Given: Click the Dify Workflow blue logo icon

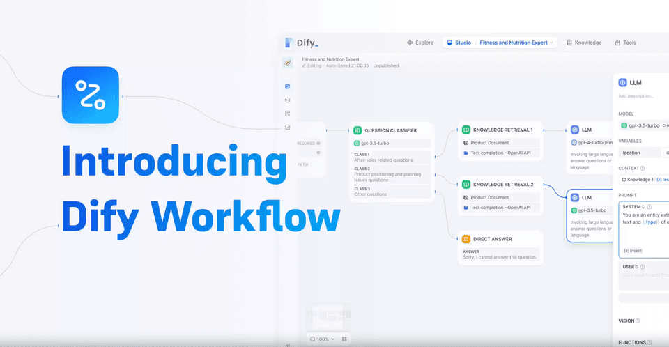Looking at the screenshot, I should click(x=90, y=95).
